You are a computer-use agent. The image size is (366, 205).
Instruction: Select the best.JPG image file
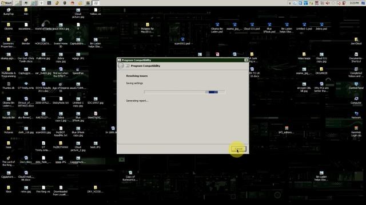tap(96, 145)
